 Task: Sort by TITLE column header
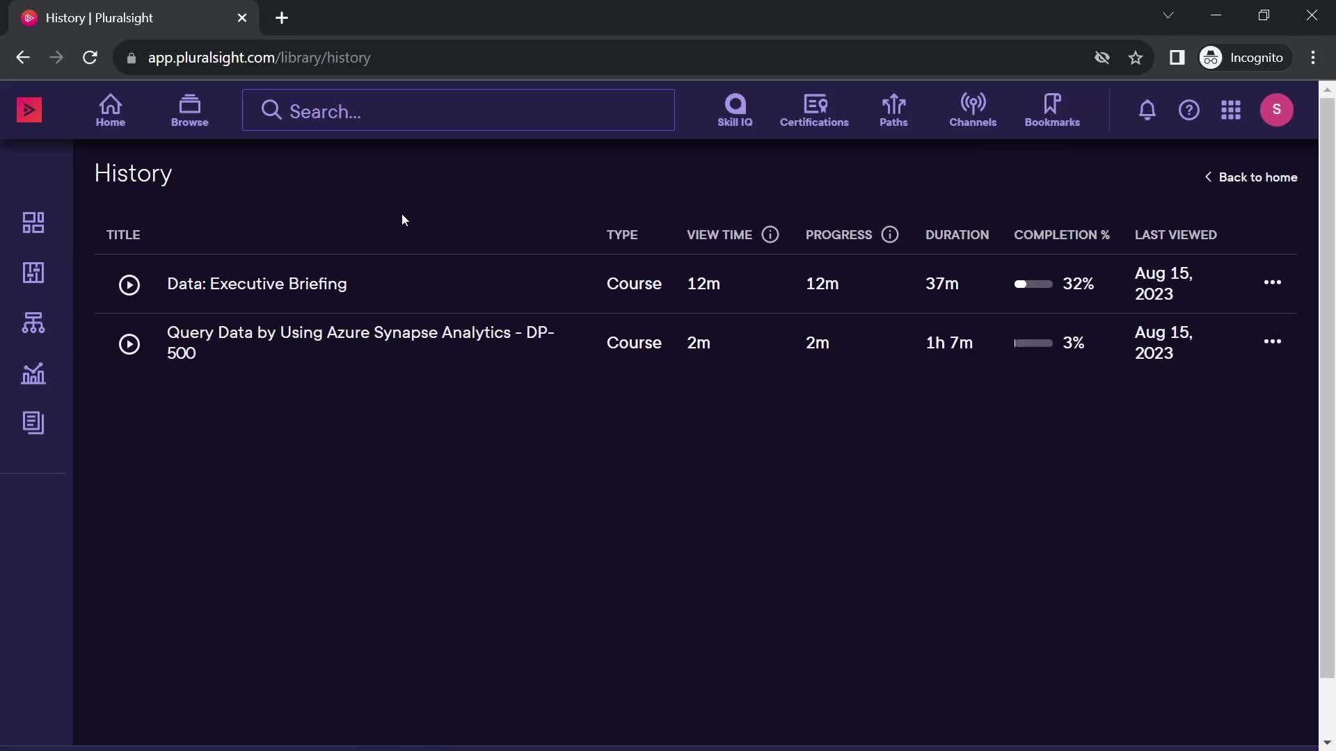[x=123, y=235]
